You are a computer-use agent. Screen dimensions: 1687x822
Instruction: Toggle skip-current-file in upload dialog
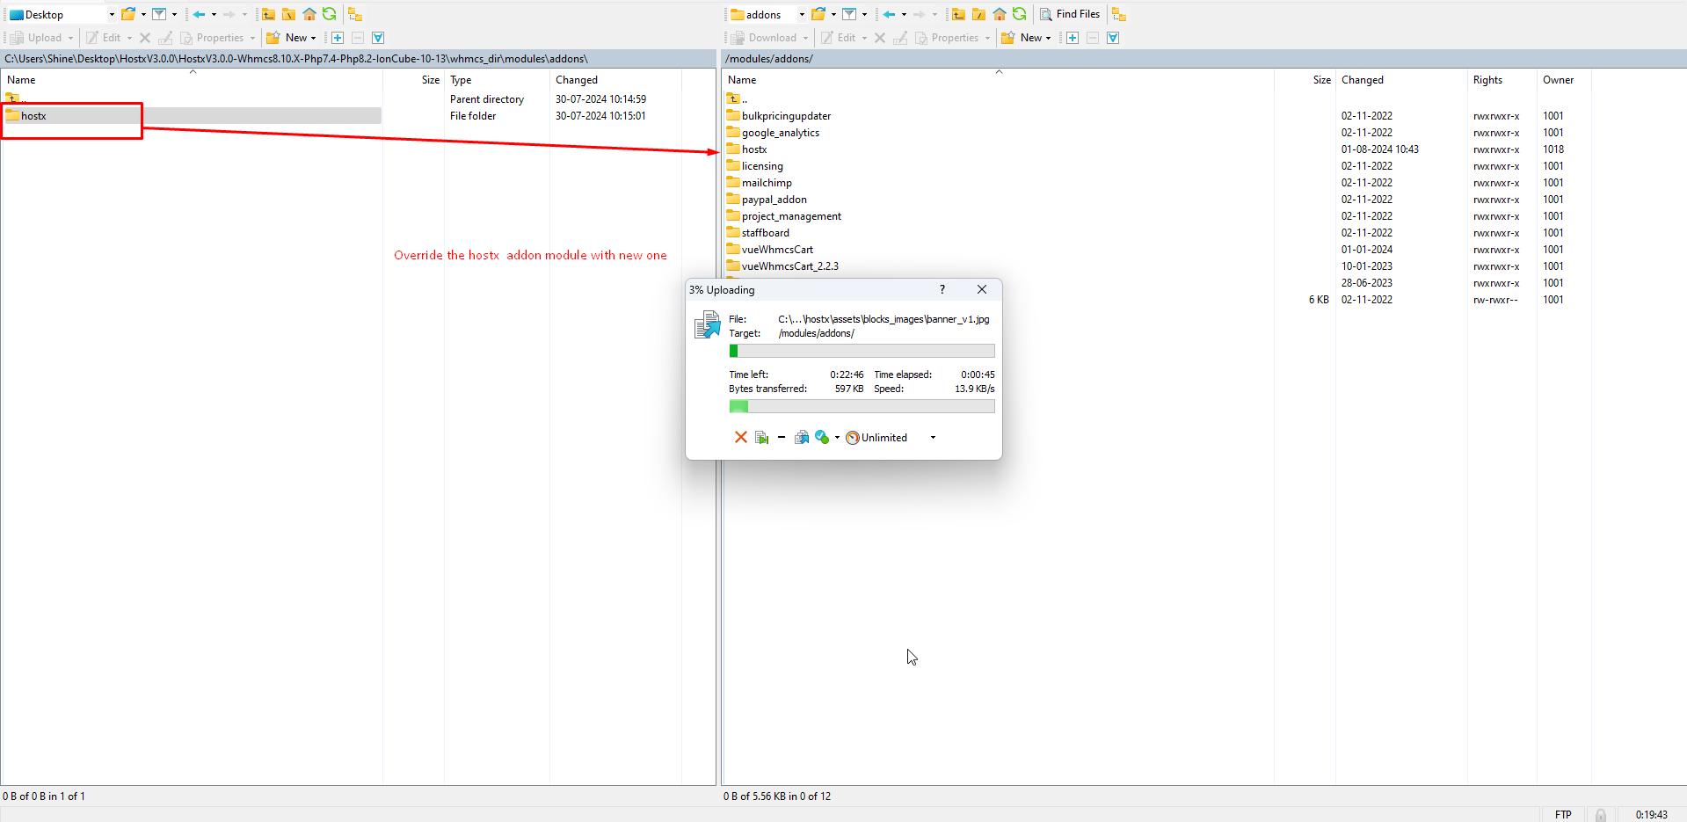[761, 438]
